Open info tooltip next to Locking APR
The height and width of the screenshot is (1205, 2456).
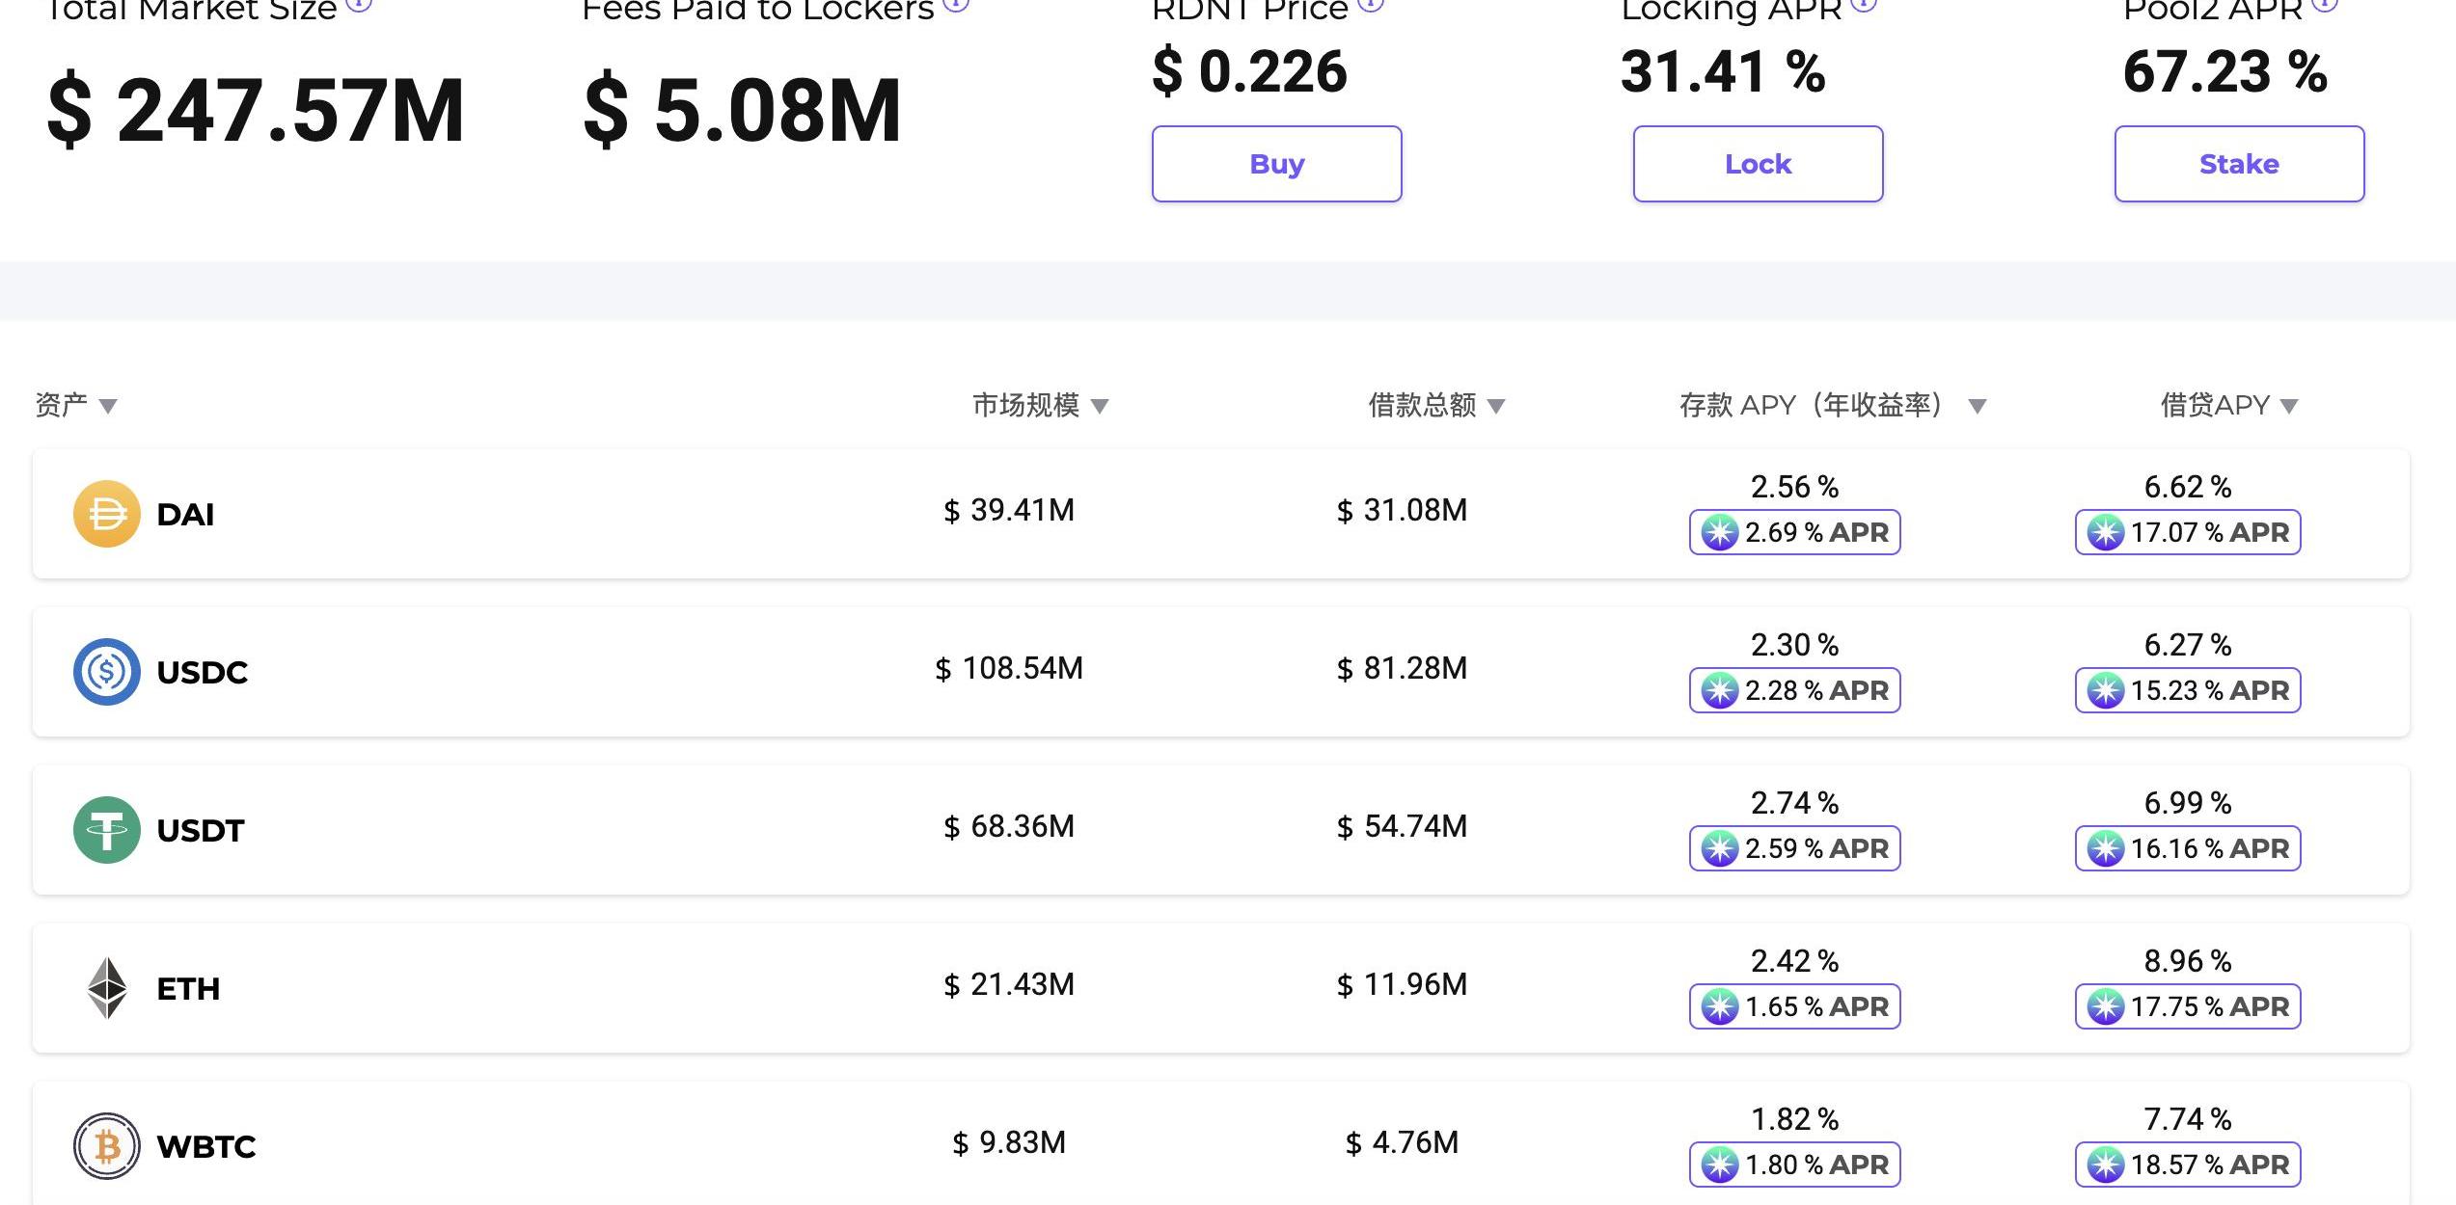pyautogui.click(x=1864, y=4)
